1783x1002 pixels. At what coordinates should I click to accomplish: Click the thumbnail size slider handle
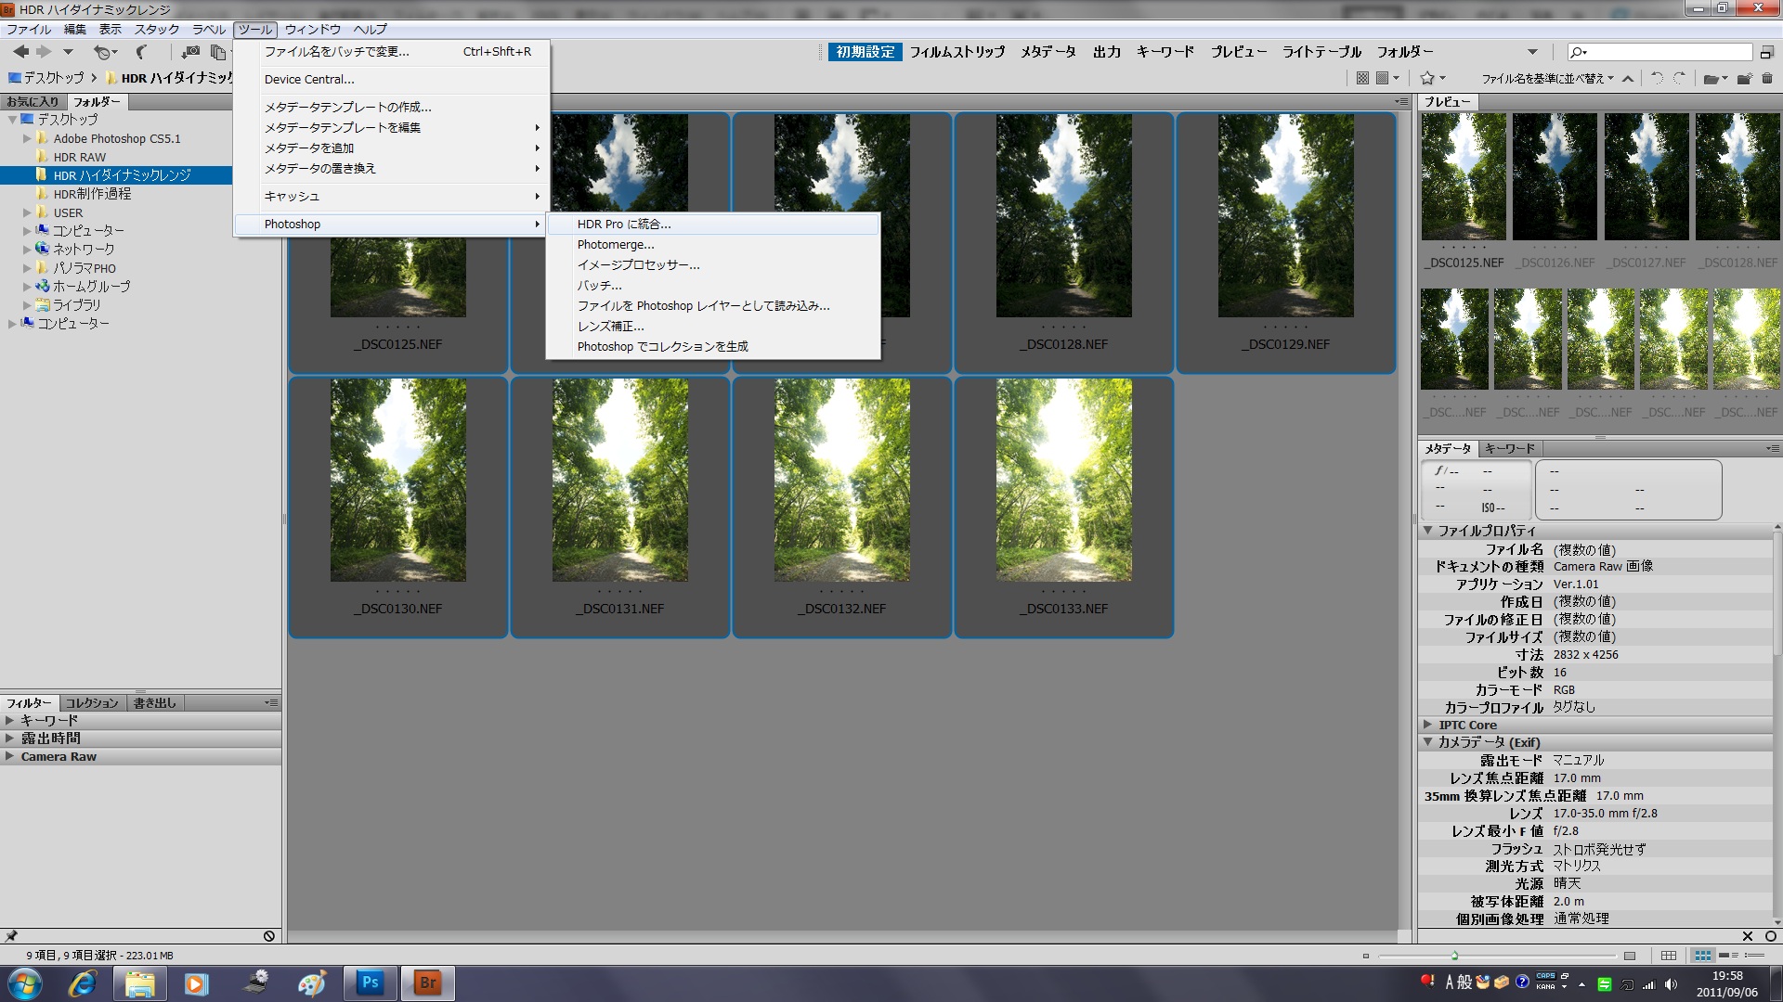(1454, 956)
